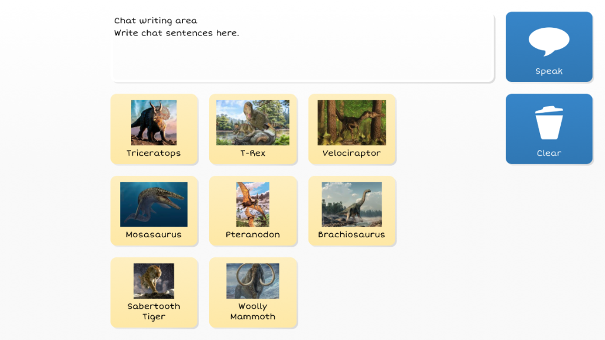Tap the Brachiosaurus long-neck image

pos(352,204)
